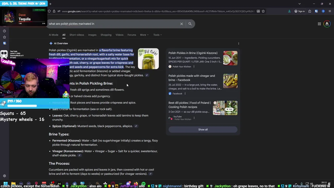Click the padlock site security icon
Screen dimensions: 334x188
pyautogui.click(x=54, y=11)
